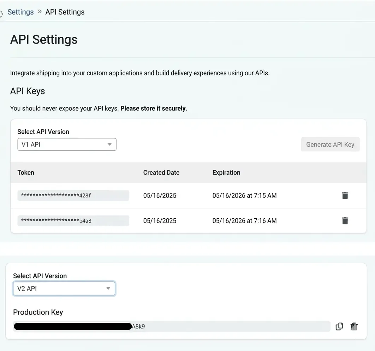Click created date of token 428f

160,196
